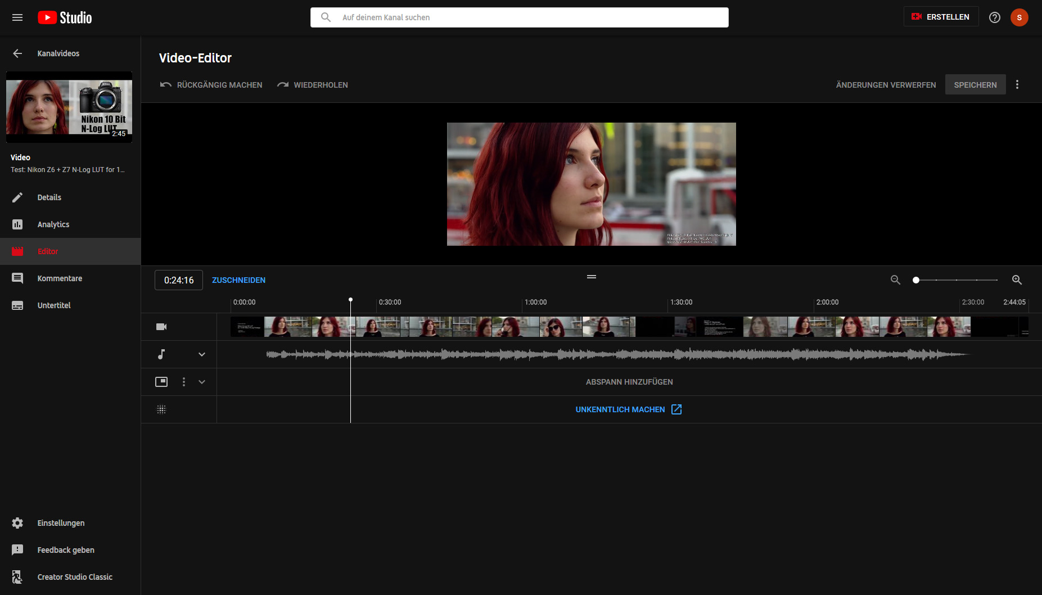Click the zoom out magnifier icon
This screenshot has height=595, width=1042.
[x=895, y=280]
